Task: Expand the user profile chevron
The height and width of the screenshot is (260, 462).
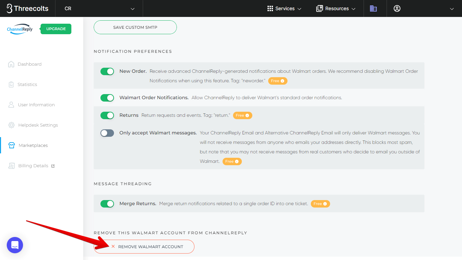Action: [452, 9]
